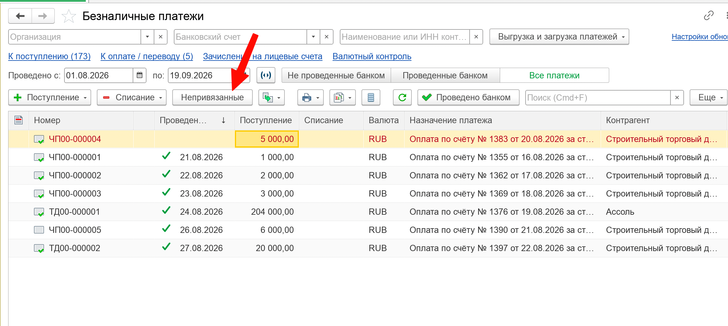The width and height of the screenshot is (728, 326).
Task: Open the Еще menu
Action: (x=709, y=98)
